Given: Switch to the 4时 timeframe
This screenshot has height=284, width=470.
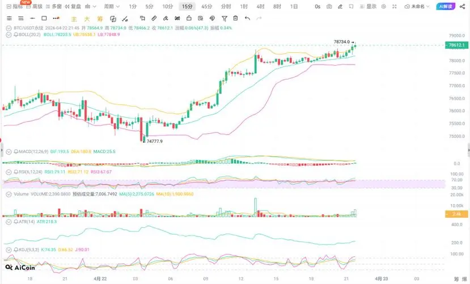Looking at the screenshot, I should [260, 6].
